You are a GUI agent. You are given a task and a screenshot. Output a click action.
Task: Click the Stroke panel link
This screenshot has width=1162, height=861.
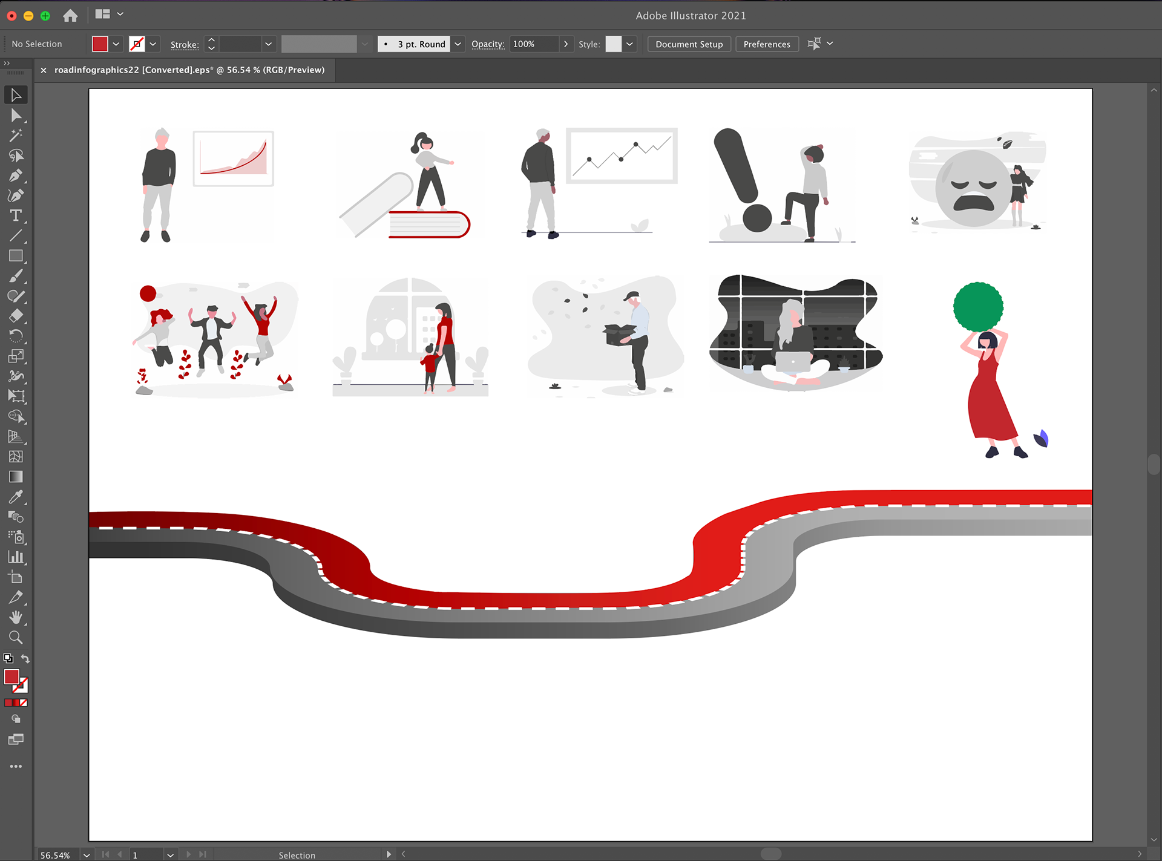pos(185,45)
